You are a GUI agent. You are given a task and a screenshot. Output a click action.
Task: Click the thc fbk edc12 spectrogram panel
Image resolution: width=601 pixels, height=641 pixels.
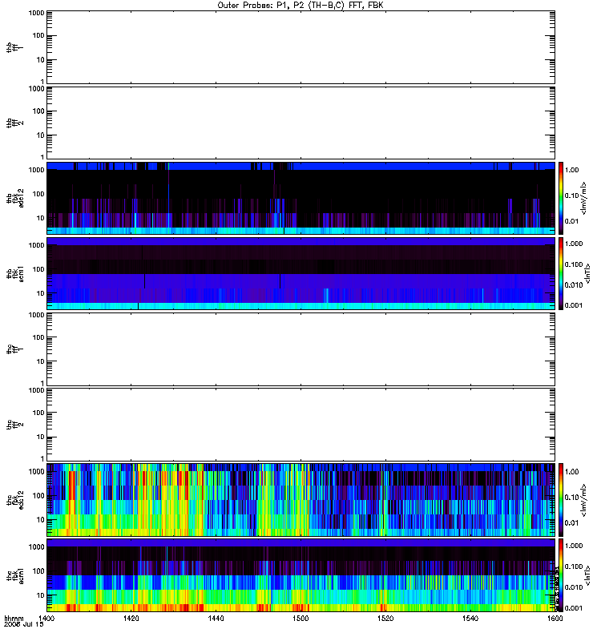[x=300, y=499]
